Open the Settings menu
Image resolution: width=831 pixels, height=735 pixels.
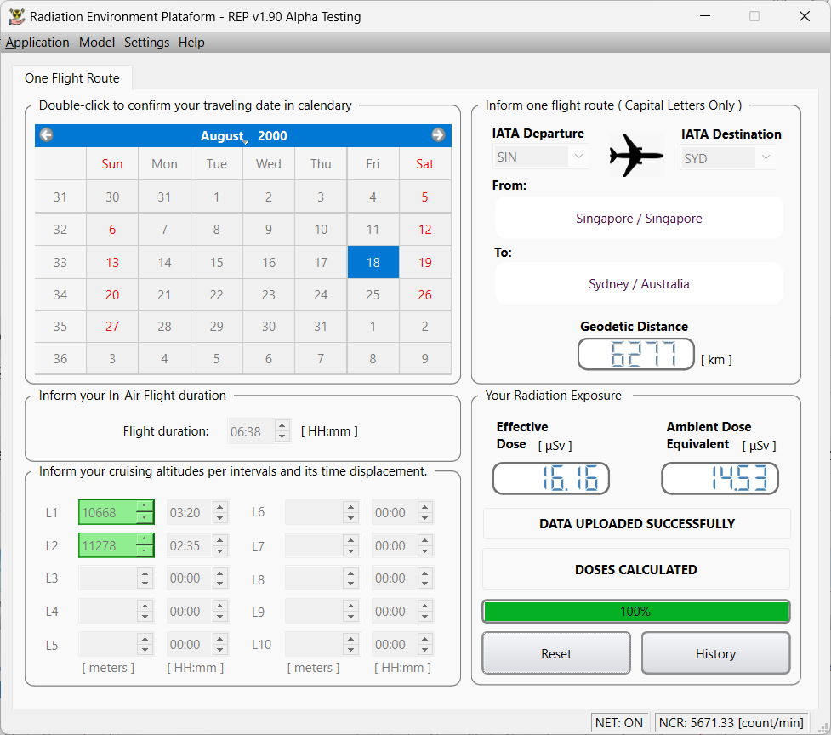tap(146, 43)
